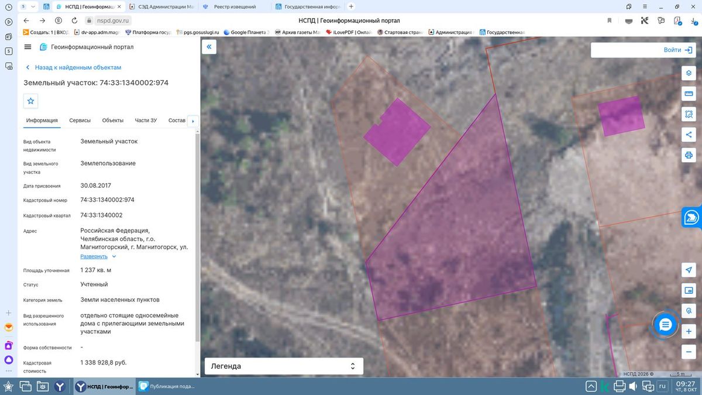The width and height of the screenshot is (702, 395).
Task: Select the ruler measurement tool
Action: click(x=689, y=94)
